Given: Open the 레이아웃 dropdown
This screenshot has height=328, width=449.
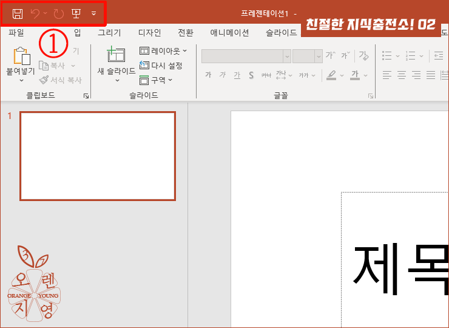Looking at the screenshot, I should (x=163, y=51).
